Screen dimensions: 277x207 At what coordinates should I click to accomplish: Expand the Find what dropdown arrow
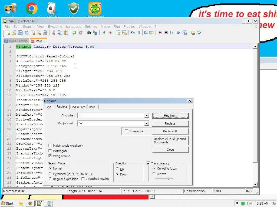147,116
